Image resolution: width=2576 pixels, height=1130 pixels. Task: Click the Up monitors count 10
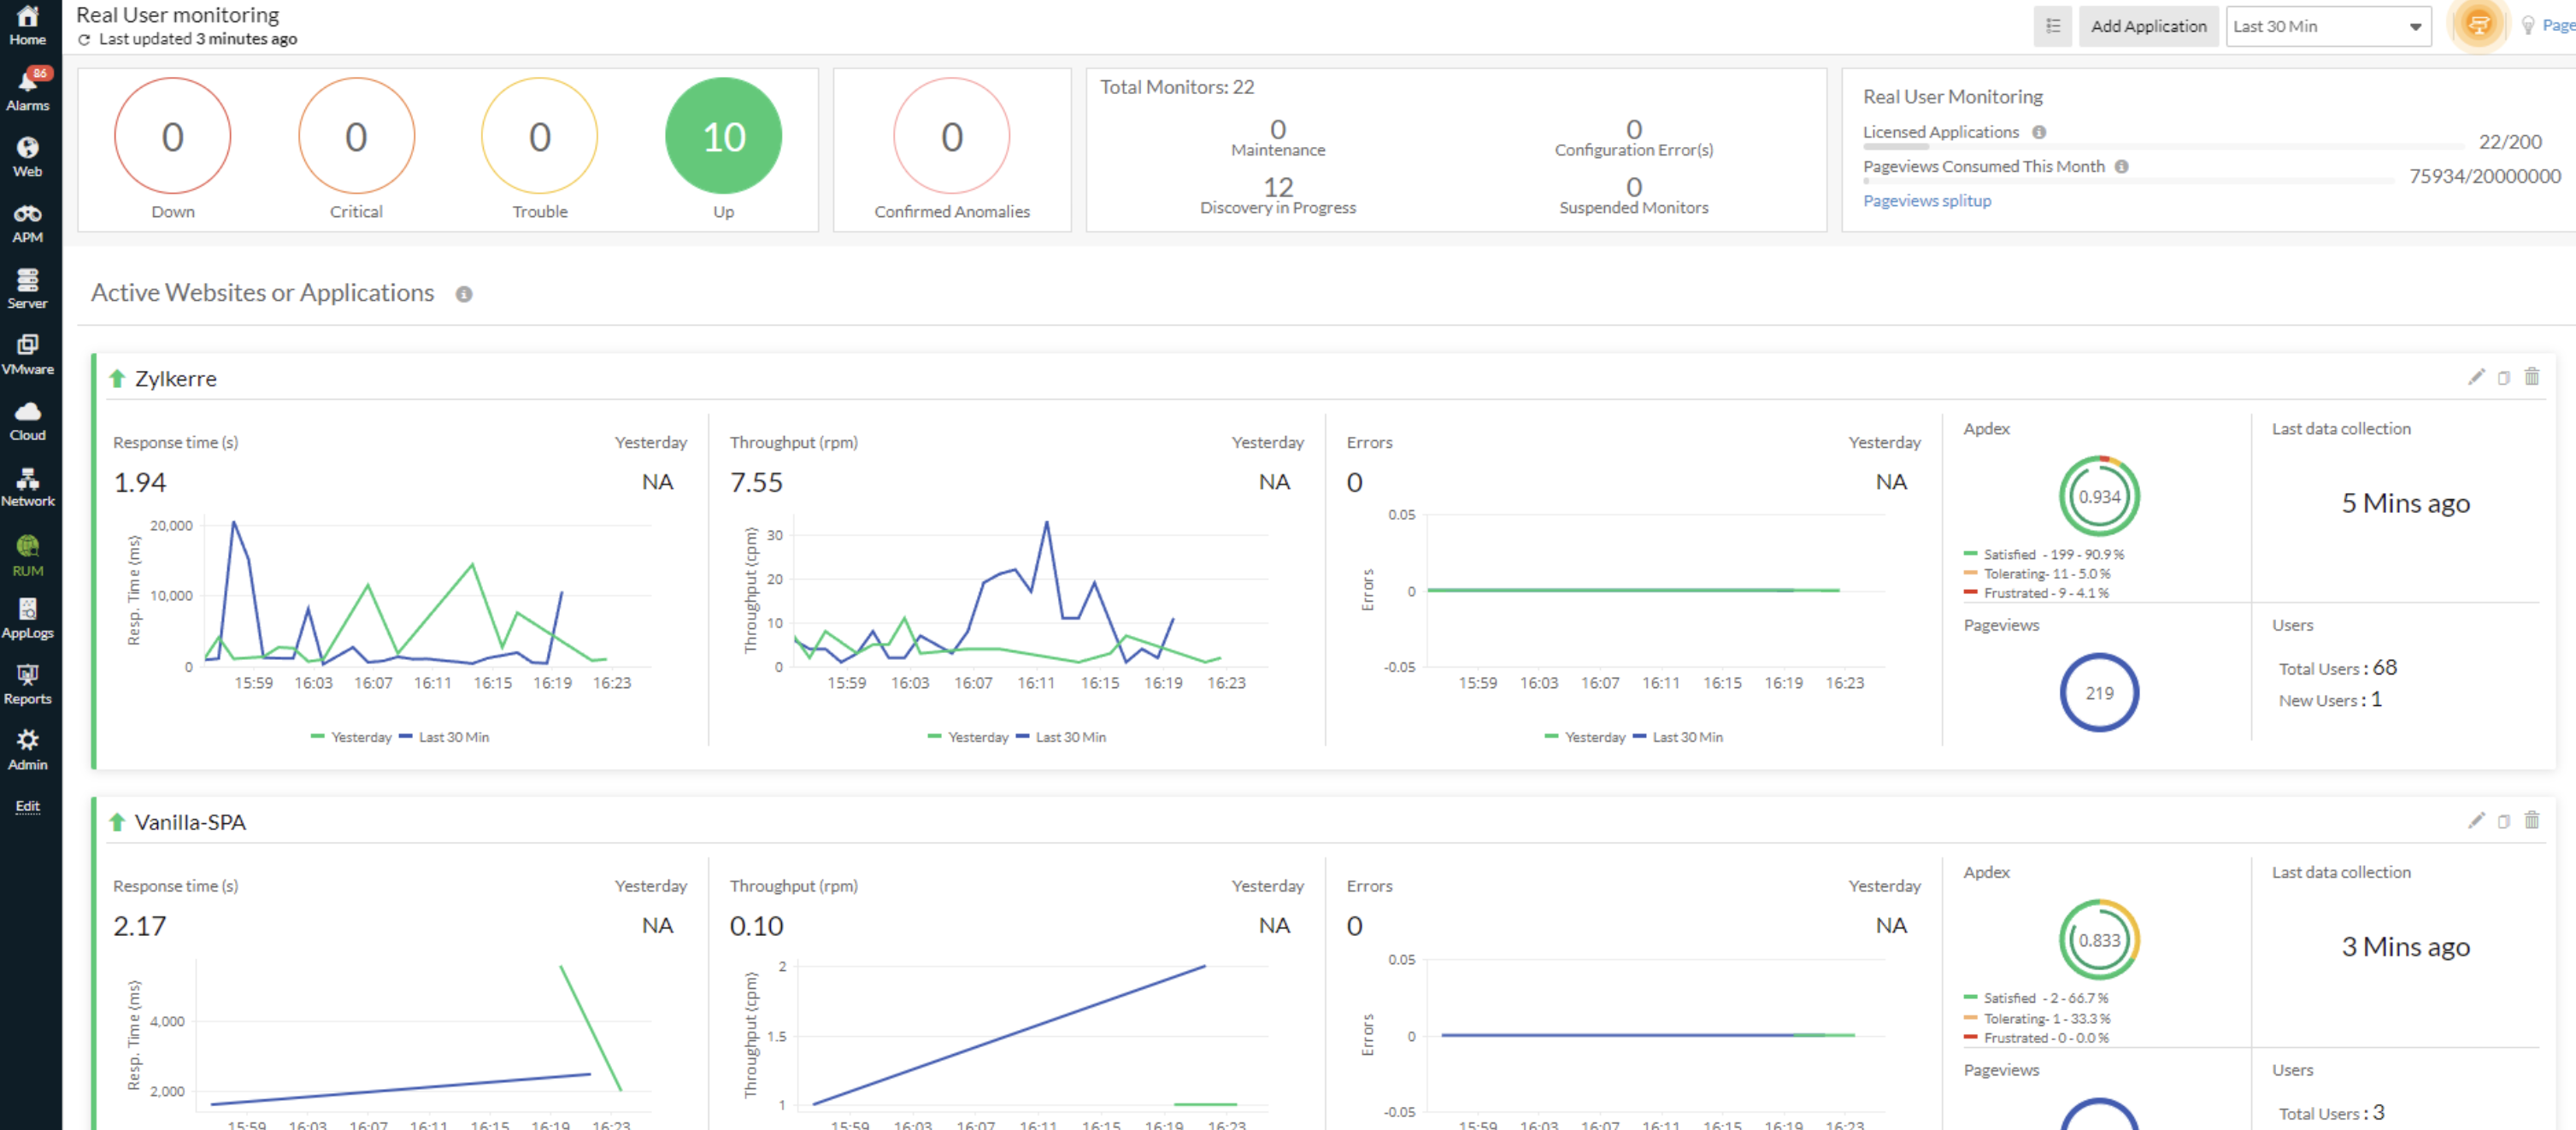pos(723,136)
